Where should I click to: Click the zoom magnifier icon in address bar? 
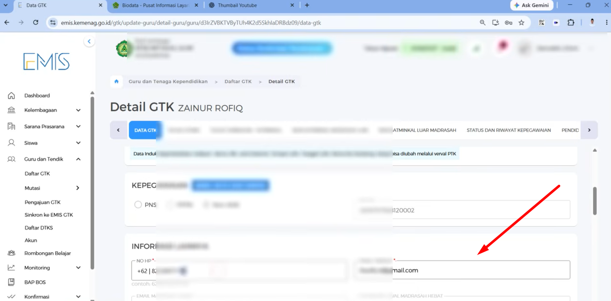[482, 22]
